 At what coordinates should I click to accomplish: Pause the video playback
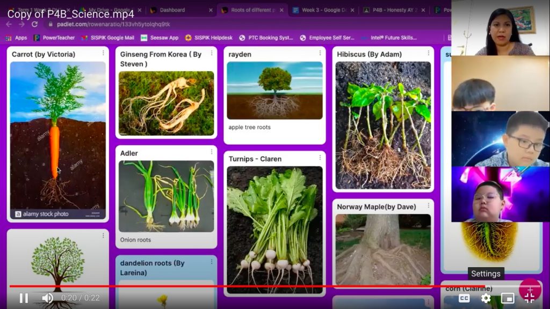pyautogui.click(x=24, y=298)
